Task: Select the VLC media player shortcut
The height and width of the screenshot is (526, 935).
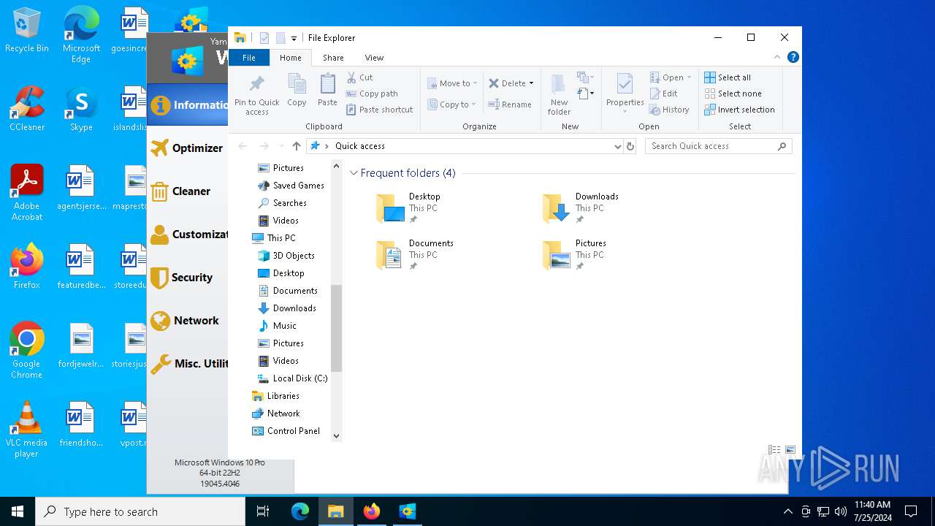Action: [26, 430]
